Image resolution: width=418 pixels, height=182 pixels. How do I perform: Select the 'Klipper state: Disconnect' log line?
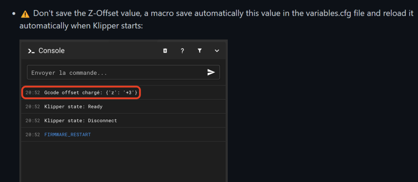[x=80, y=121]
